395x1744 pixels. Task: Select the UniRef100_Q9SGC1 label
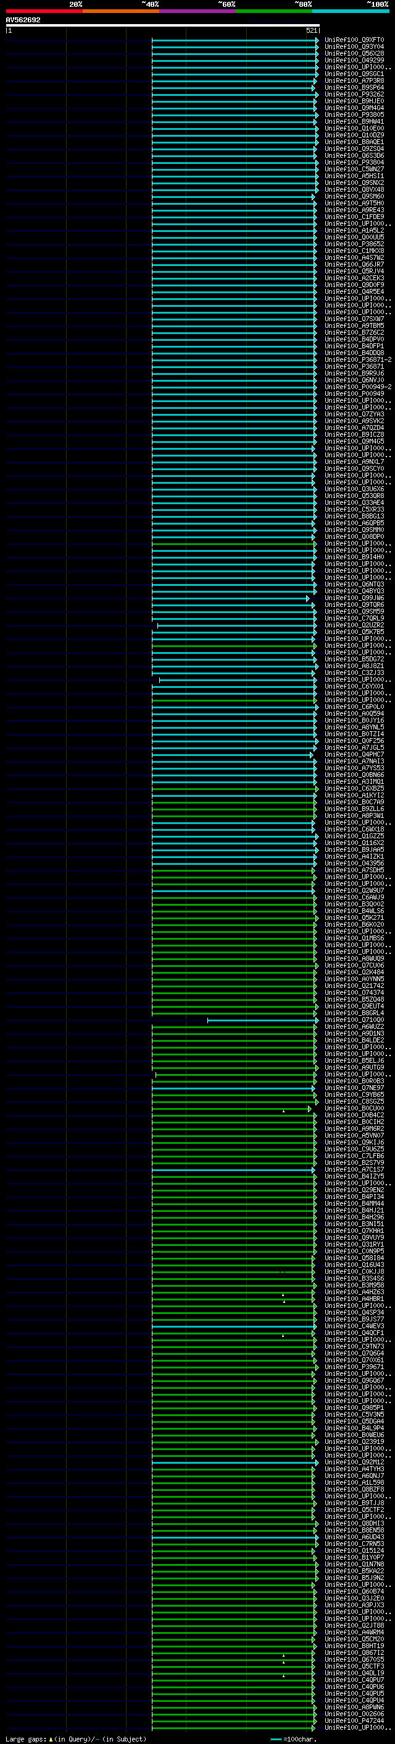354,74
